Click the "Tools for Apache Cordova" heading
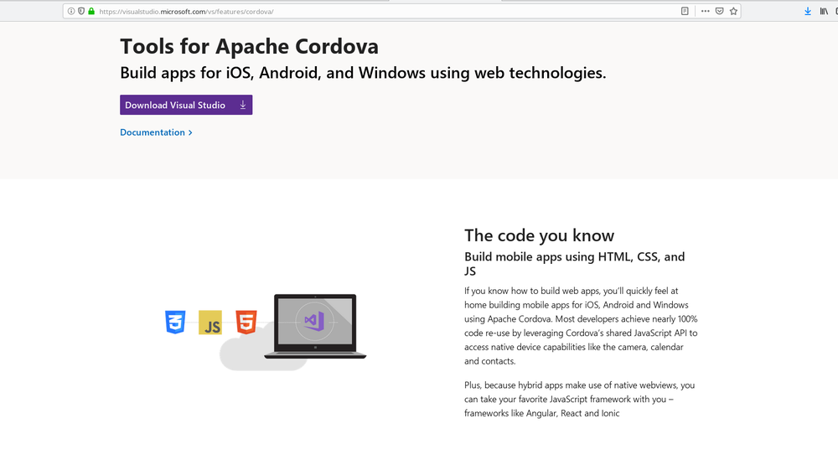 click(x=249, y=46)
